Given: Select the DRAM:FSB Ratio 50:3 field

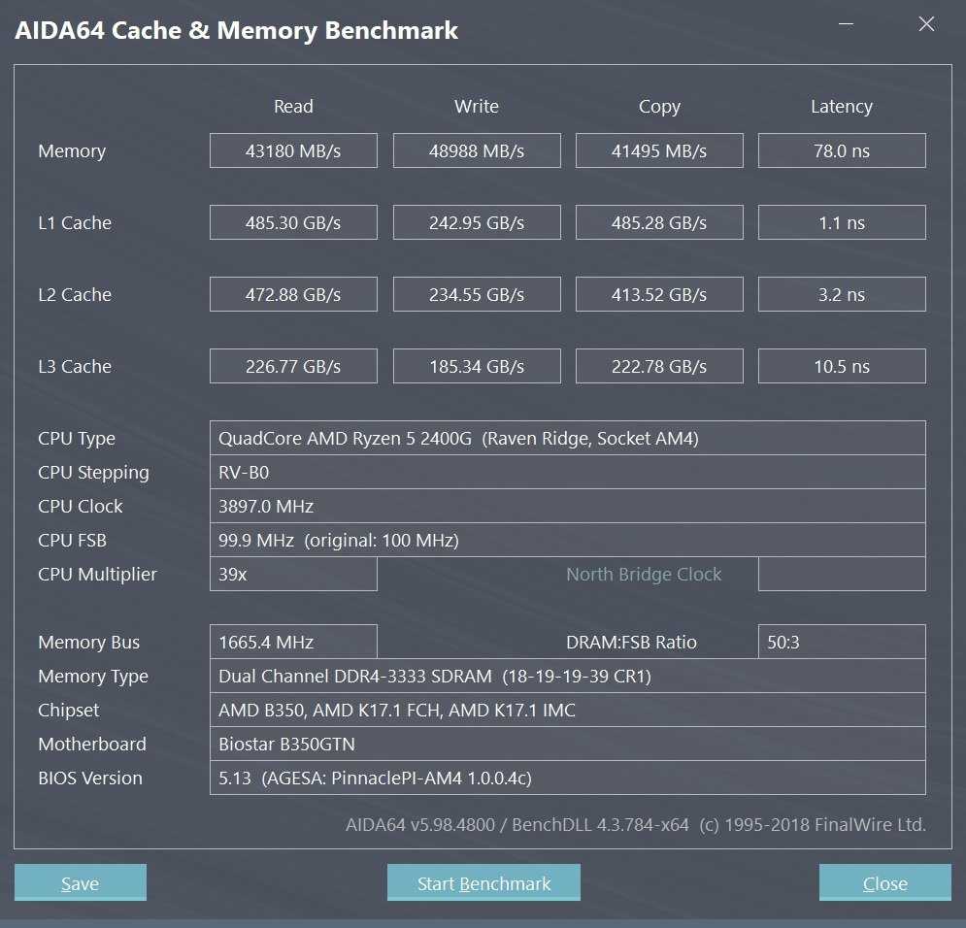Looking at the screenshot, I should click(x=842, y=642).
